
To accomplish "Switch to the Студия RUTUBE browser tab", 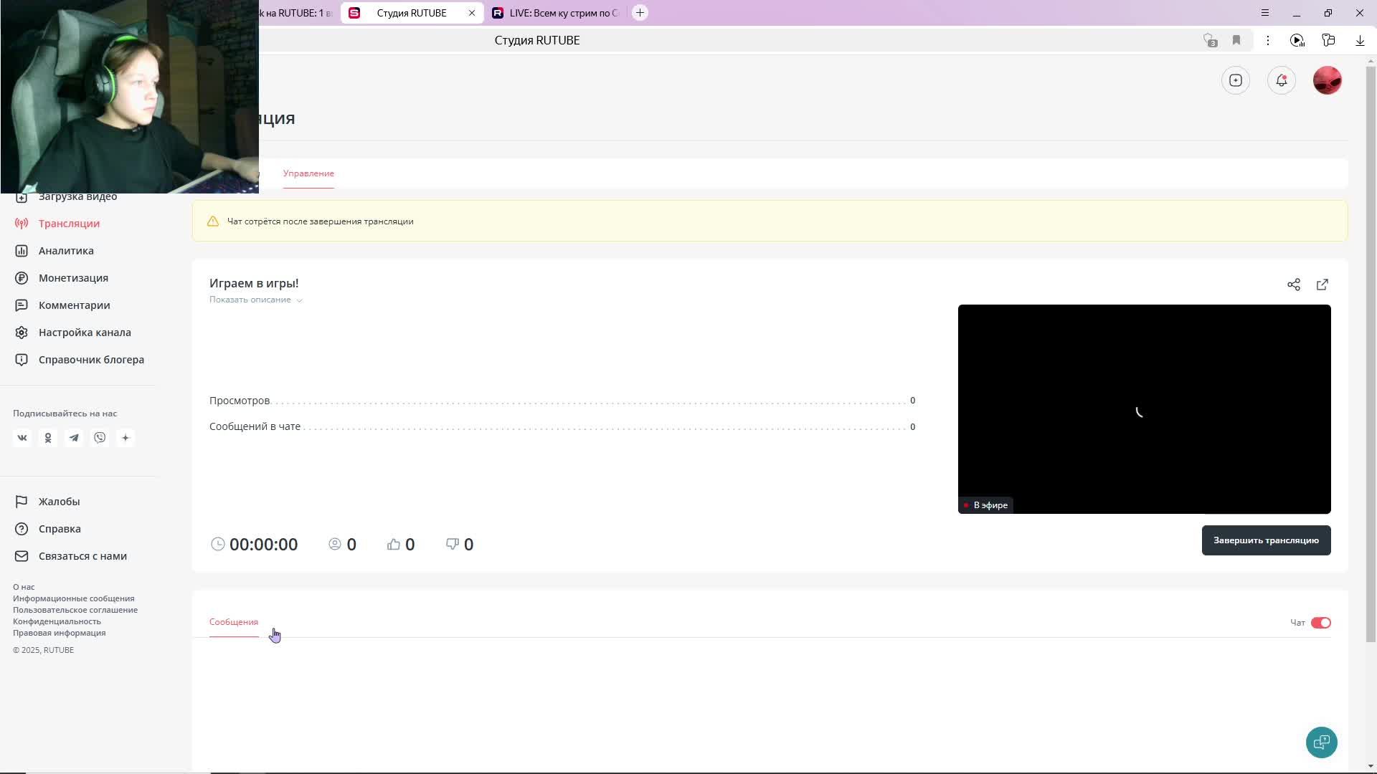I will 412,13.
